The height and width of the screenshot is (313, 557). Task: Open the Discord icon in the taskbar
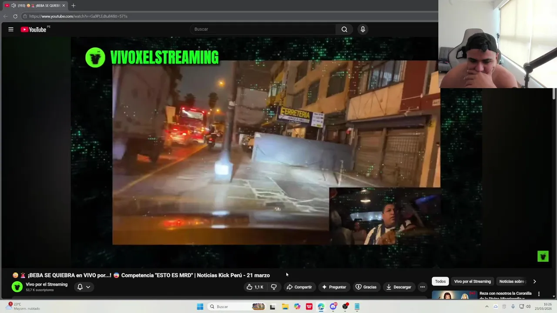(x=333, y=306)
